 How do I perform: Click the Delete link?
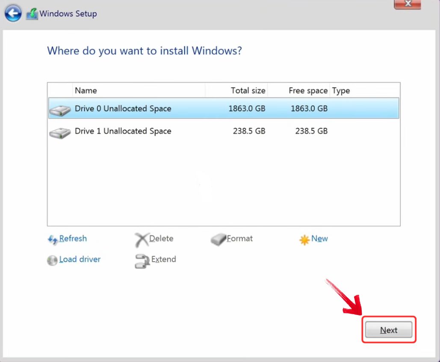(x=161, y=239)
